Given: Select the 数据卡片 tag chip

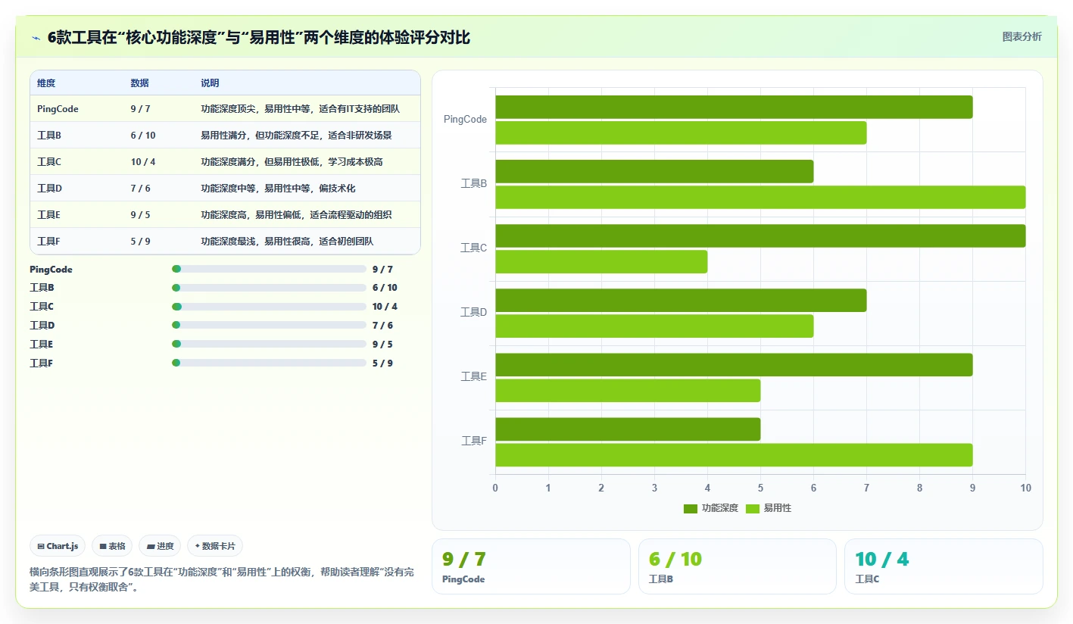Looking at the screenshot, I should [x=215, y=546].
